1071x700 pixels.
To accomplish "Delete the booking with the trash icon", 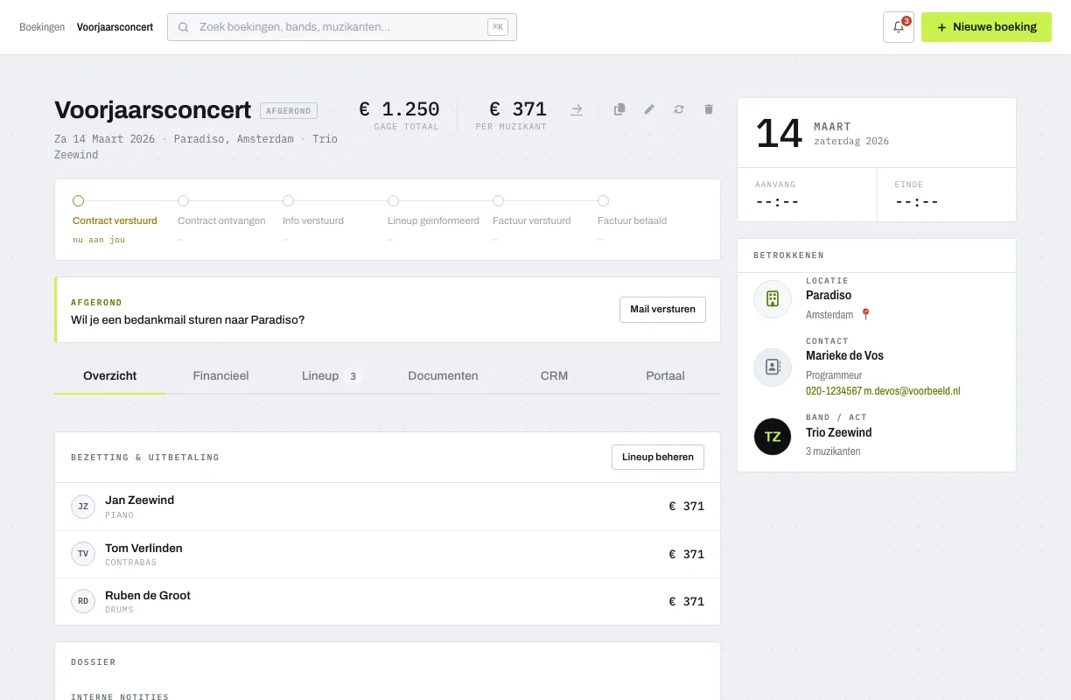I will point(709,109).
